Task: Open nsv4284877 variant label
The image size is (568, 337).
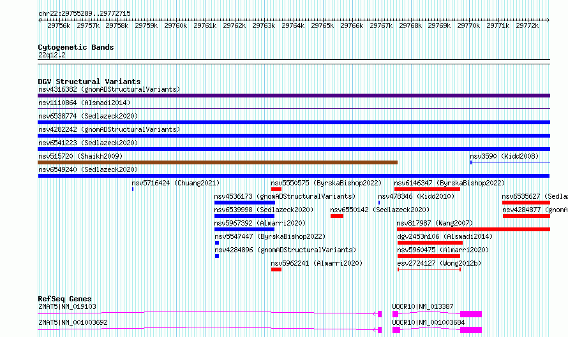Action: click(x=535, y=210)
